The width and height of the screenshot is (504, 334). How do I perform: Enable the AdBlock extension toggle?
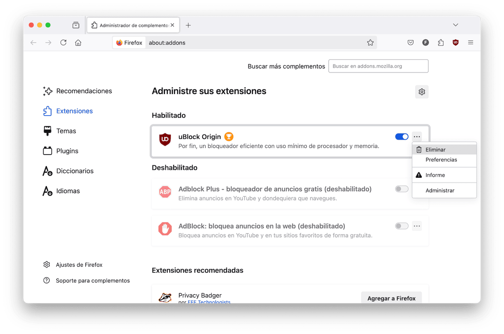[402, 226]
